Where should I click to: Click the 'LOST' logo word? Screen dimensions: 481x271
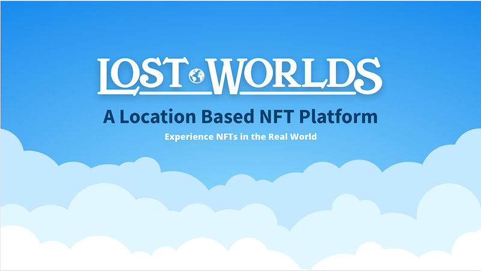coord(143,76)
